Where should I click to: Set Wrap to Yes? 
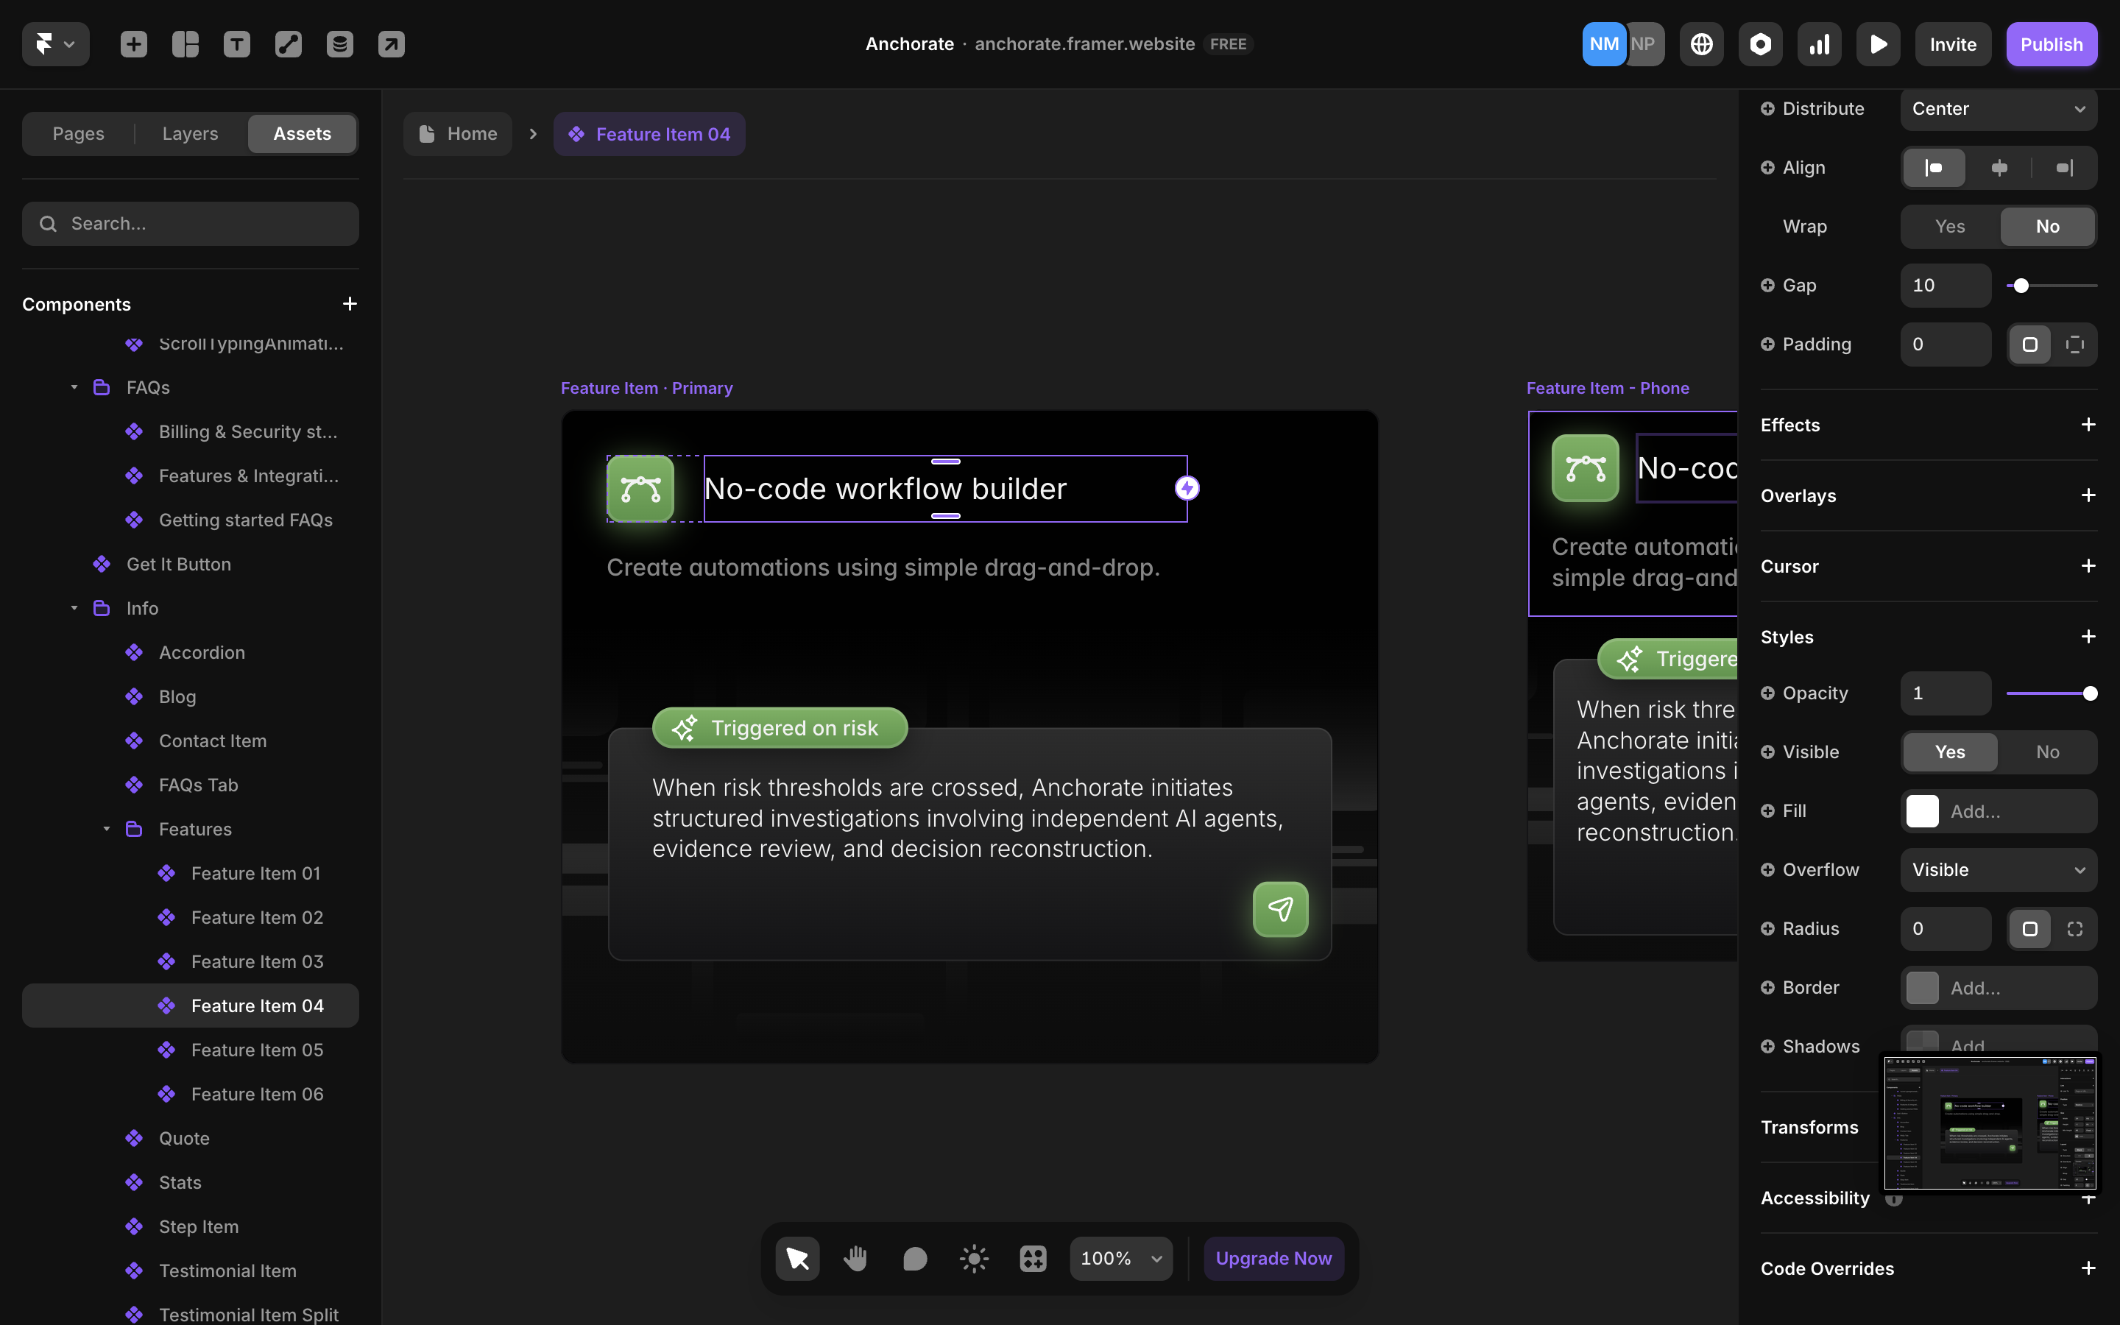[1949, 226]
